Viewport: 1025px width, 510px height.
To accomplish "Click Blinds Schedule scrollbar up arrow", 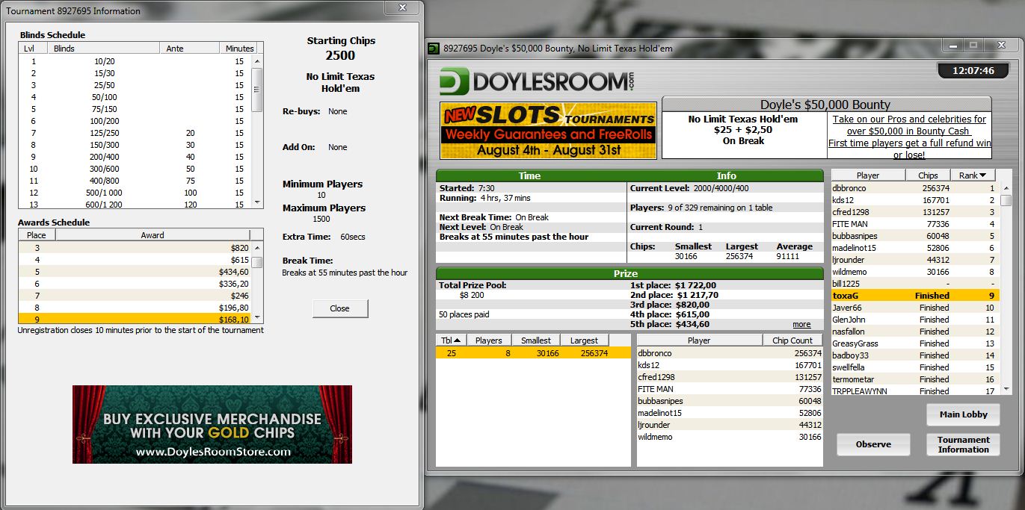I will 257,61.
